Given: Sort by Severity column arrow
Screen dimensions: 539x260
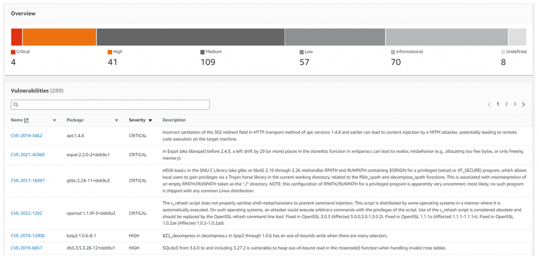Looking at the screenshot, I should coord(150,120).
